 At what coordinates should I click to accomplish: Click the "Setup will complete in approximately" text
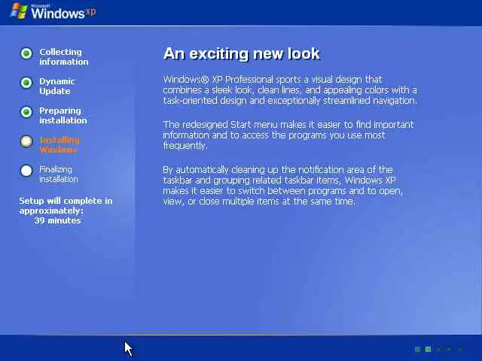tap(66, 205)
